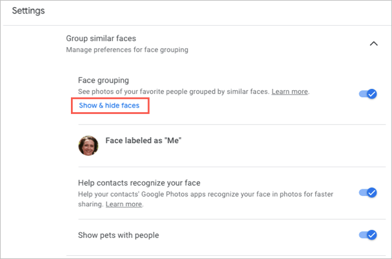This screenshot has height=259, width=392.
Task: Open Learn more link about faster sharing
Action: tap(124, 204)
